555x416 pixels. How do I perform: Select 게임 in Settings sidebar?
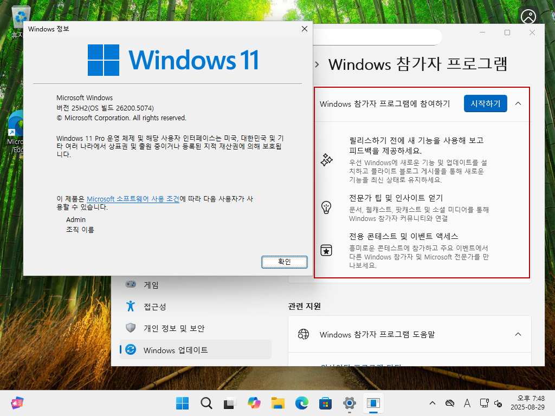(x=195, y=285)
